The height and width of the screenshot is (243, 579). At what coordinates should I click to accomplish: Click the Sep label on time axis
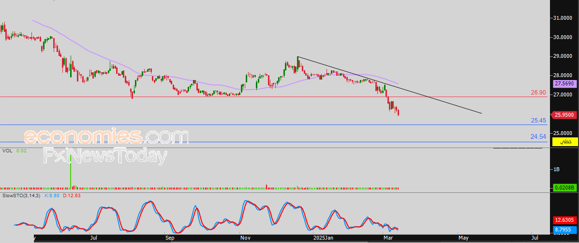point(169,238)
